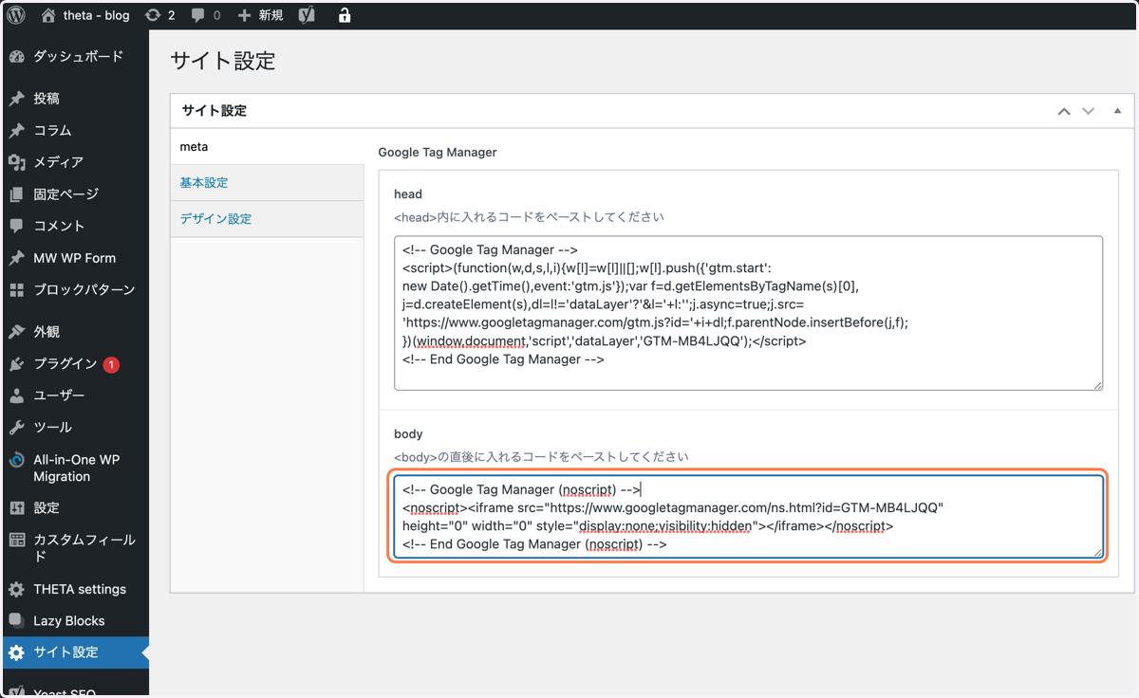1139x698 pixels.
Task: Click the red plugin update badge 1
Action: [111, 364]
